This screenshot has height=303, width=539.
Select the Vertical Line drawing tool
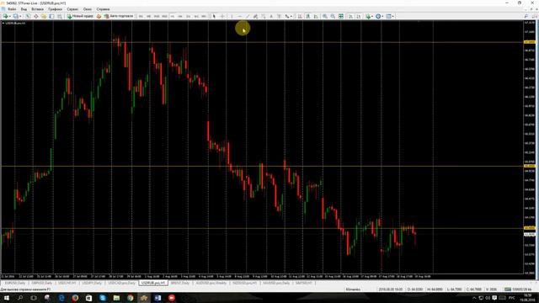pyautogui.click(x=232, y=16)
